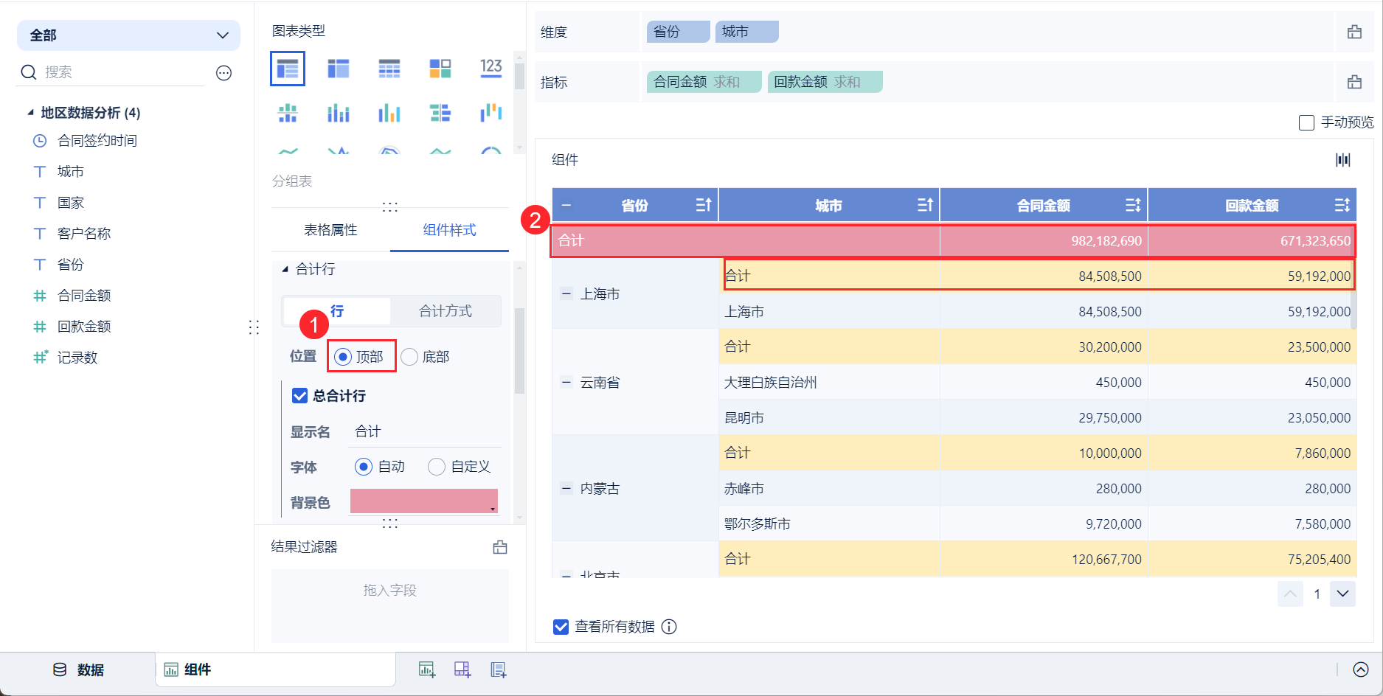Click the 组件 panel top-right column icon
Viewport: 1383px width, 696px height.
[x=1343, y=160]
